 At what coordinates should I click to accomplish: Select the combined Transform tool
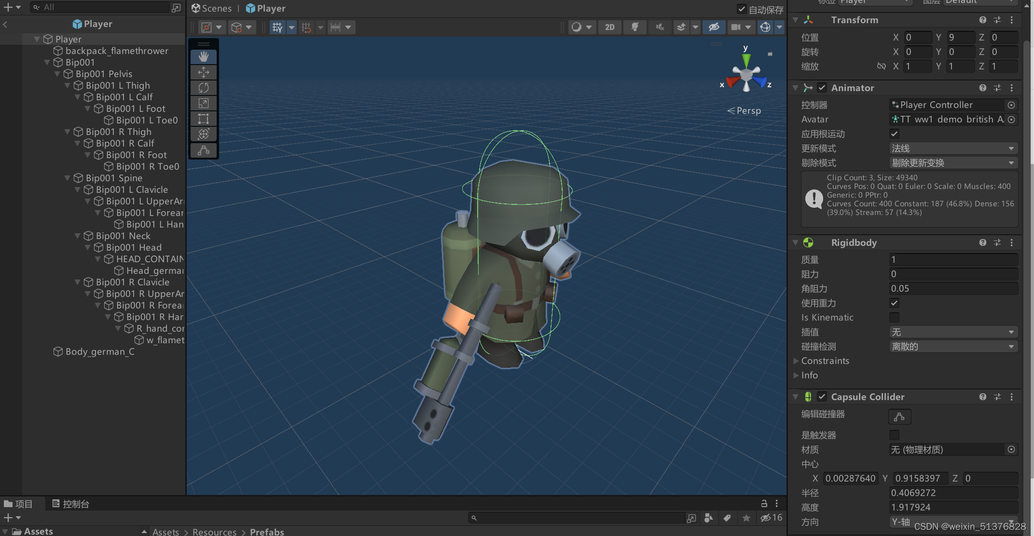pyautogui.click(x=204, y=134)
